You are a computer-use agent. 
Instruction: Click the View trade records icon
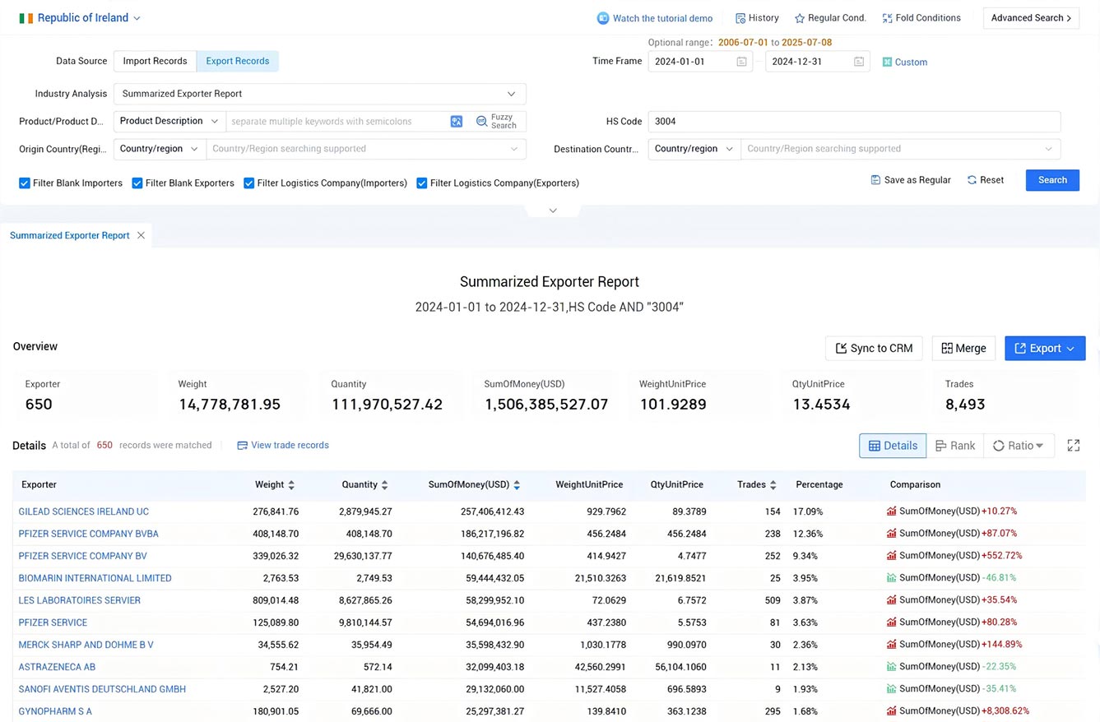[x=242, y=445]
